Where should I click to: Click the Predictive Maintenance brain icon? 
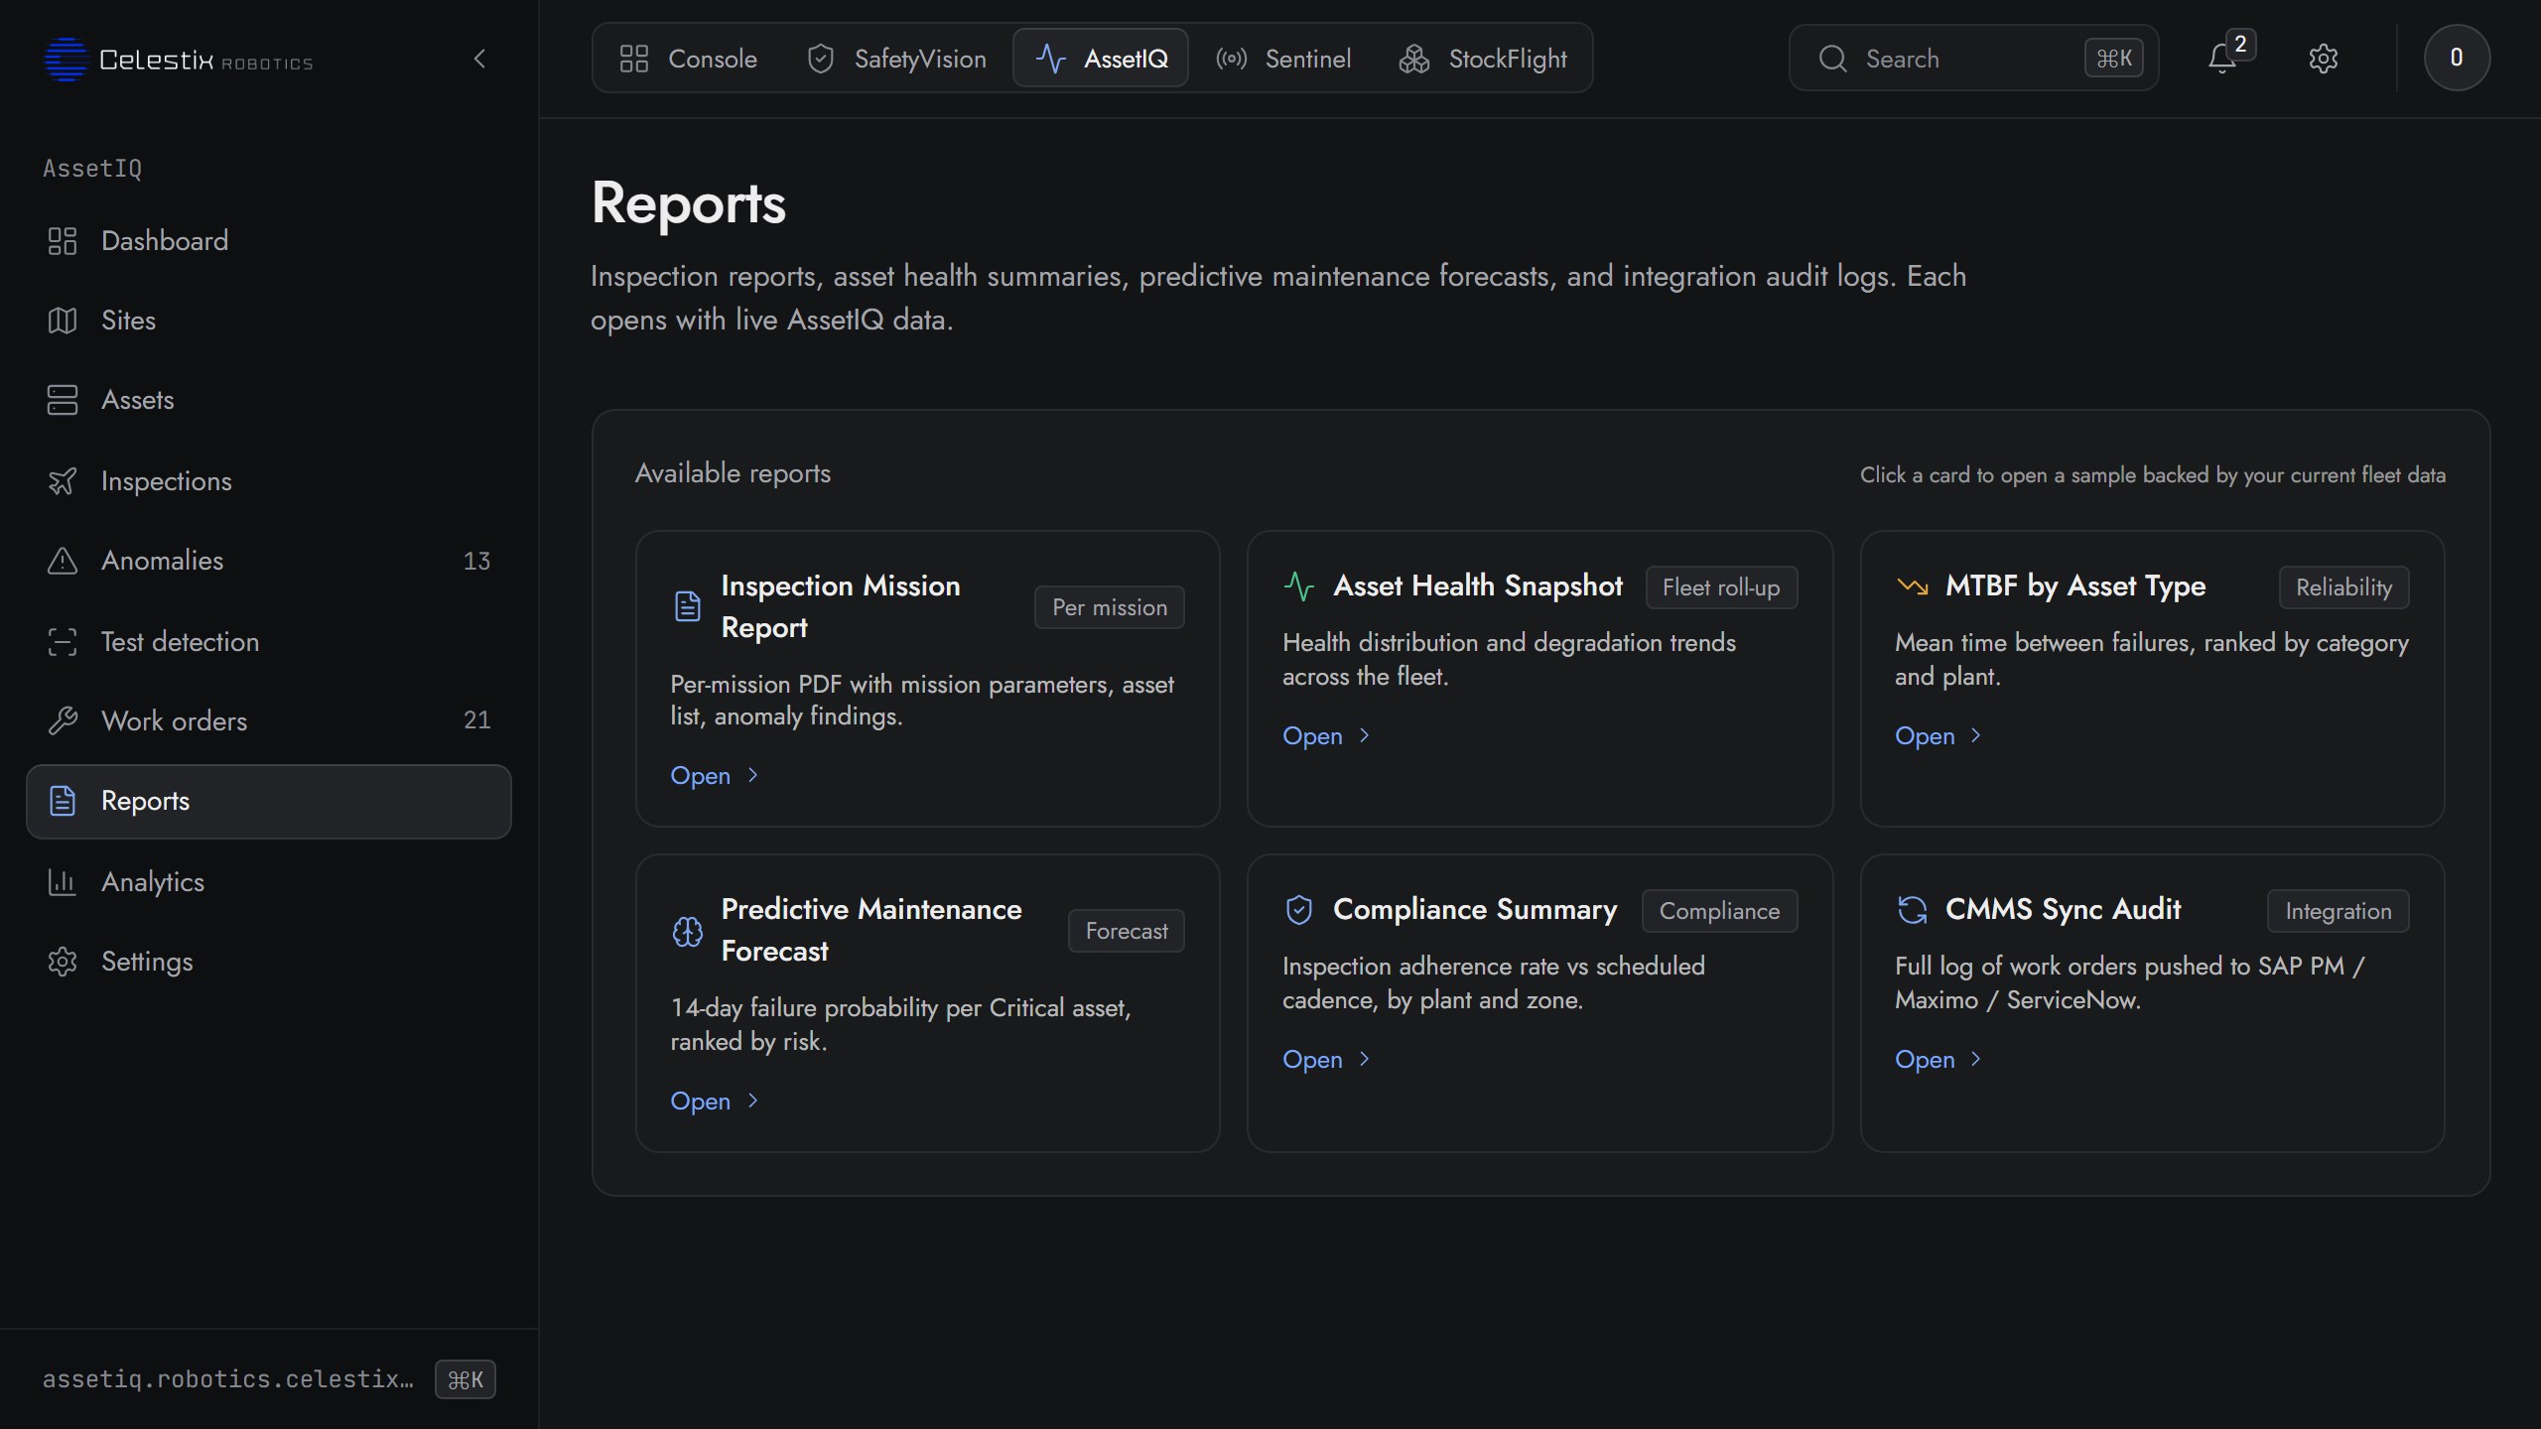pos(687,931)
